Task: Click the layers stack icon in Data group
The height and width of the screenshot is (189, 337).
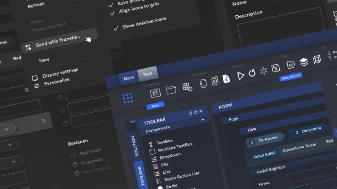Action: (304, 62)
